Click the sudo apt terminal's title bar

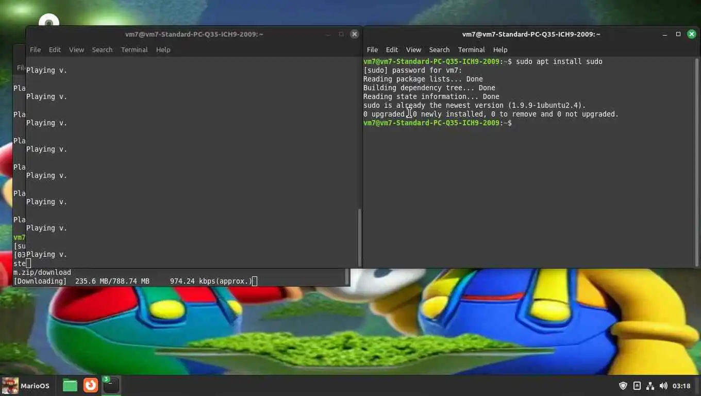click(x=531, y=34)
